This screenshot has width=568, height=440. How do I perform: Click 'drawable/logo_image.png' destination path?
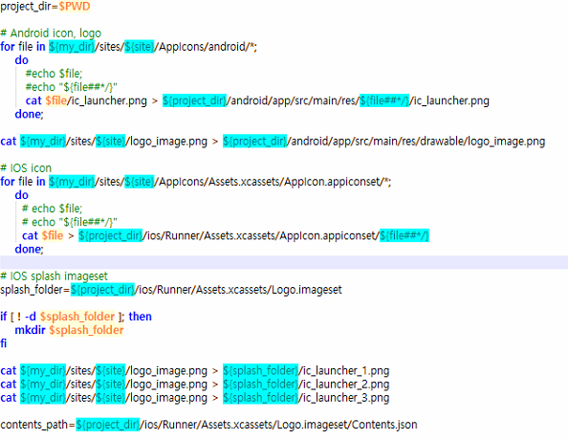[483, 142]
